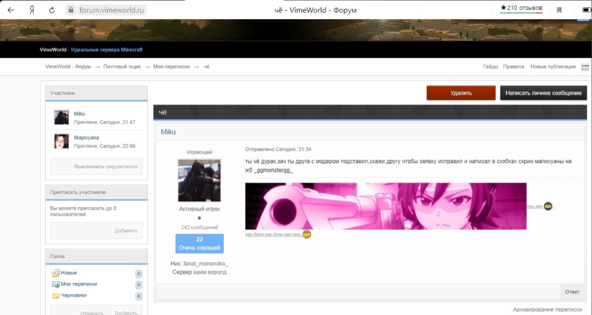Click the Черновики folder icon

[x=56, y=295]
